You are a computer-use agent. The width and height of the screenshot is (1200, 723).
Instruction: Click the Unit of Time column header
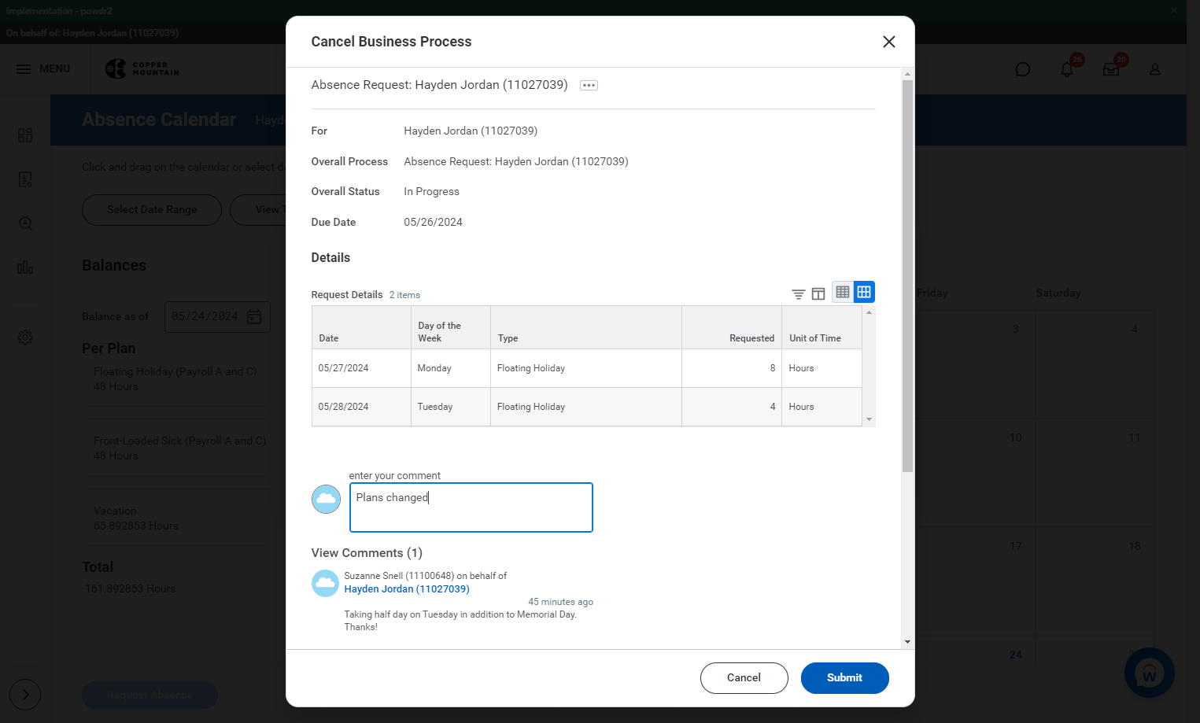pos(822,328)
